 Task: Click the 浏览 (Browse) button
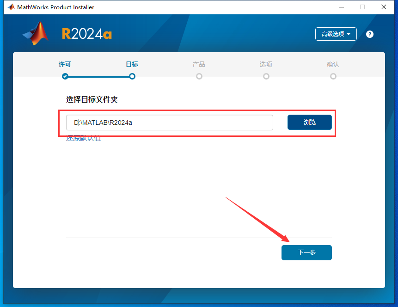[309, 122]
